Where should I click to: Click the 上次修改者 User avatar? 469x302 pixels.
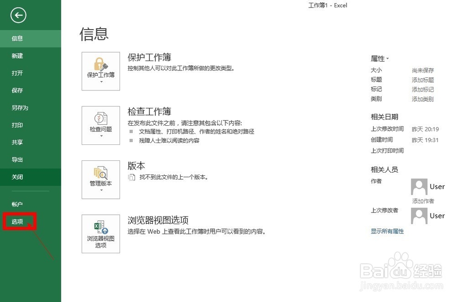coord(419,216)
